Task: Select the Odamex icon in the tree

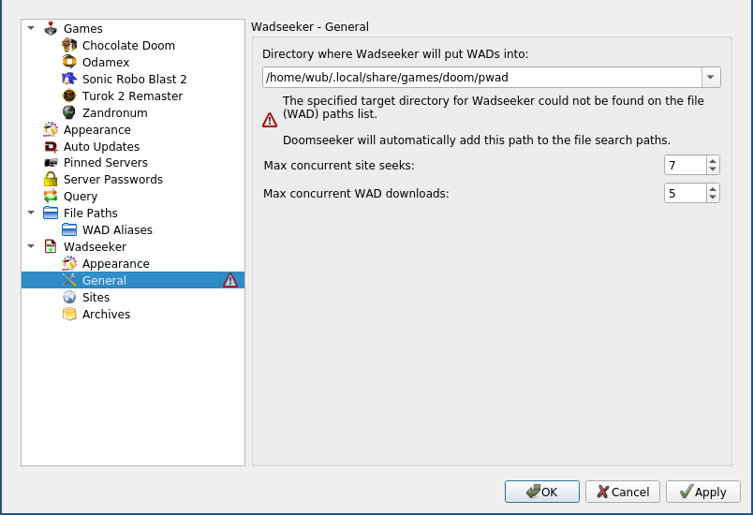Action: pos(69,63)
